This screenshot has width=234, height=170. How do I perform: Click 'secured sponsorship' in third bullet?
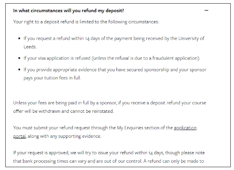tap(148, 70)
